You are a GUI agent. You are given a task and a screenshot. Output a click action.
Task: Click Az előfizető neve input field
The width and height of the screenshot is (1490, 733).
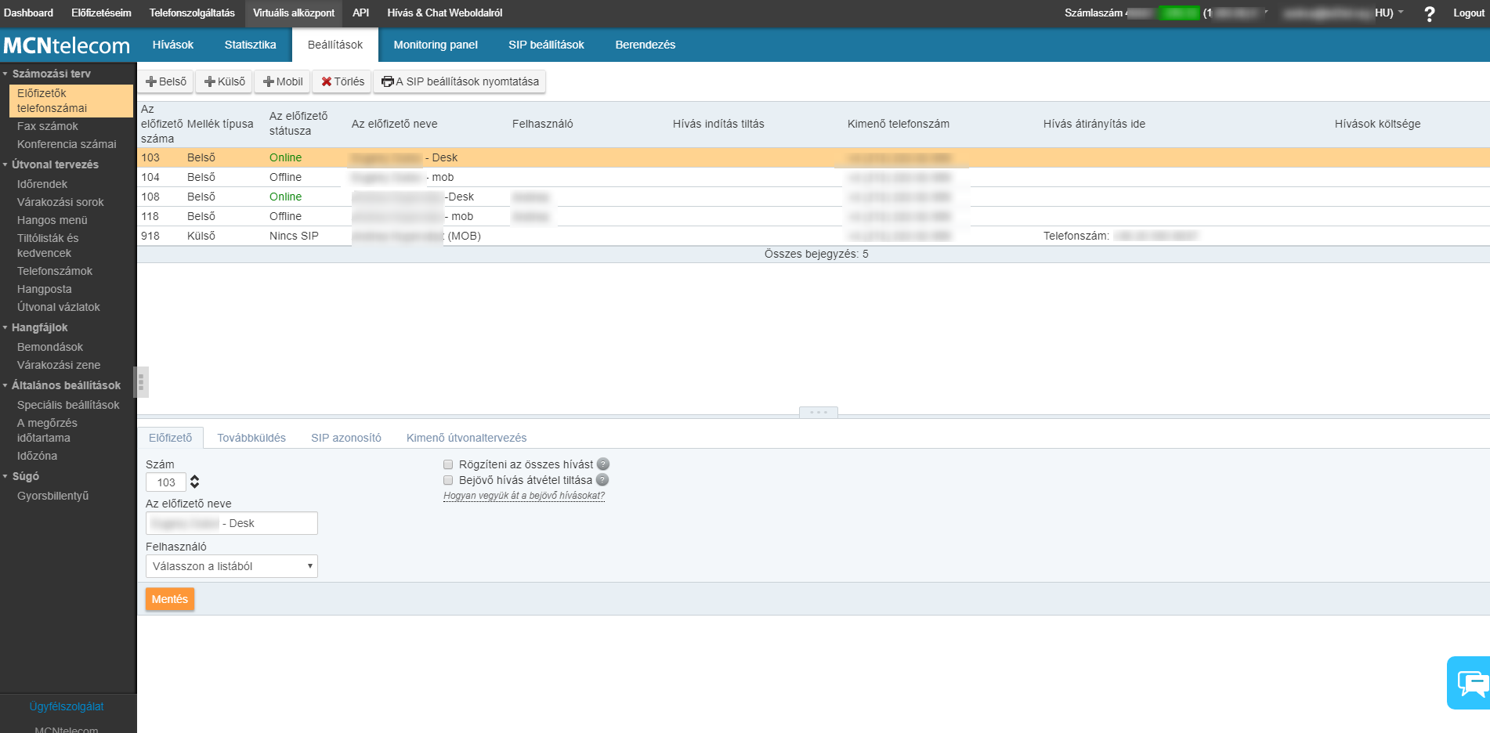tap(232, 523)
